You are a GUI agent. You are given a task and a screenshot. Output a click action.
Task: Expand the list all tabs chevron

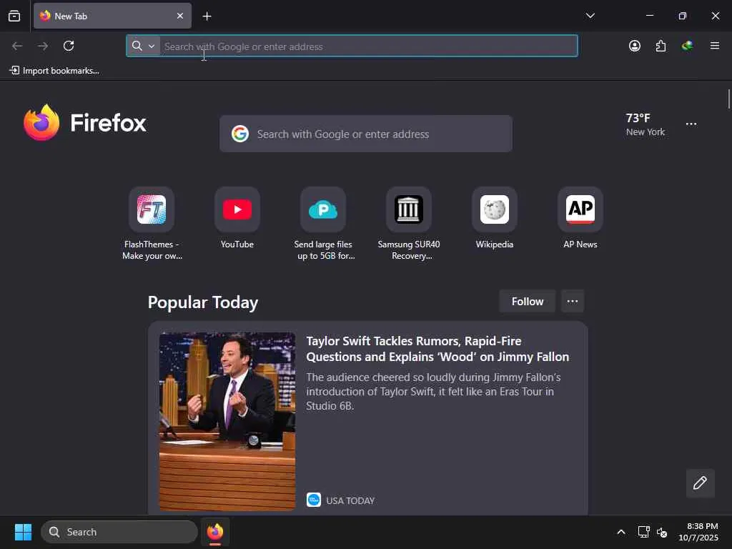[590, 16]
